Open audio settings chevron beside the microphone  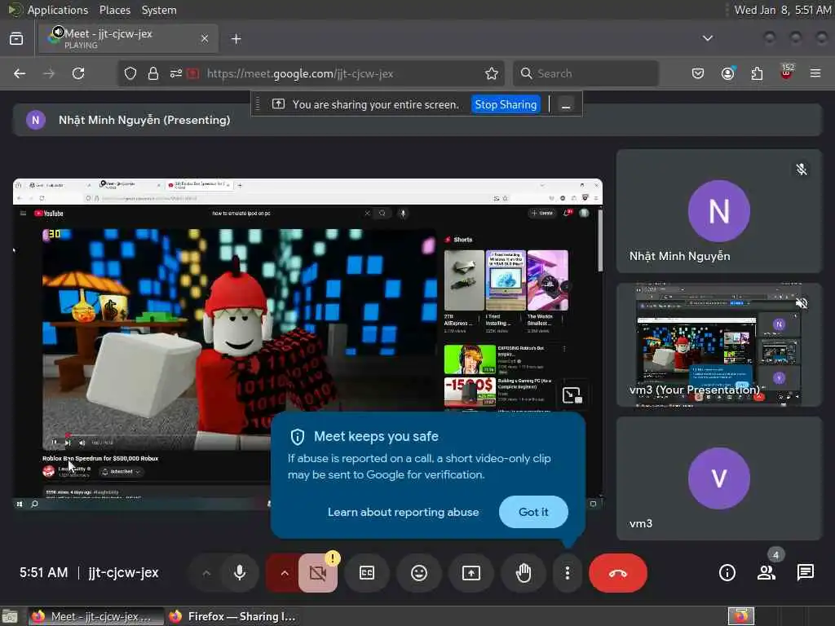tap(206, 573)
